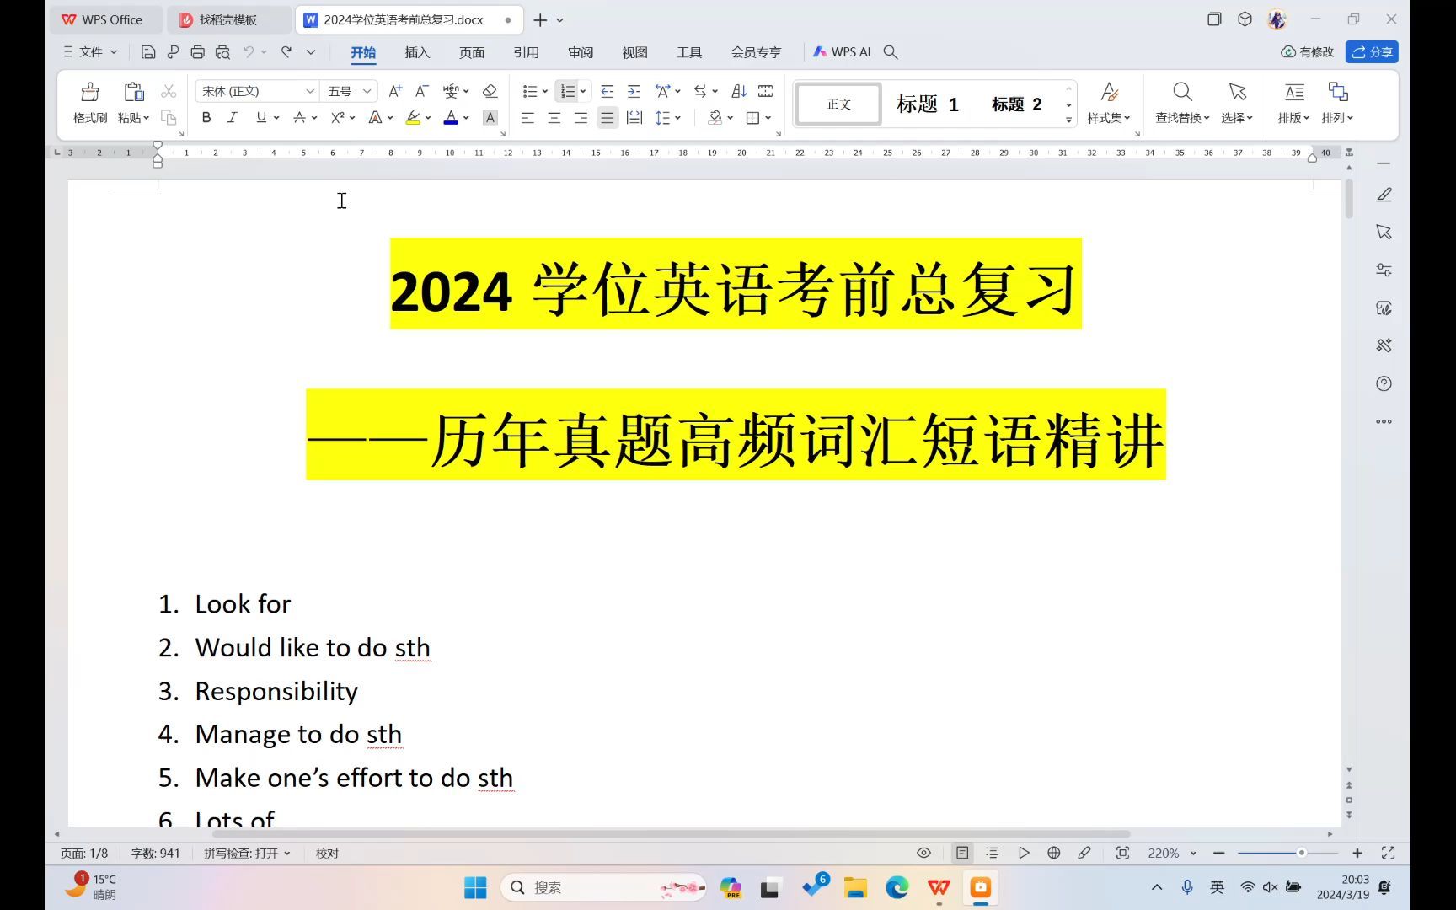The width and height of the screenshot is (1456, 910).
Task: Click the Sort (A-Z) icon
Action: 739,91
